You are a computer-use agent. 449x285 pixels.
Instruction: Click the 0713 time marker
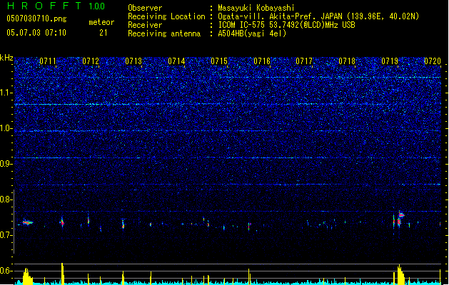pyautogui.click(x=133, y=61)
